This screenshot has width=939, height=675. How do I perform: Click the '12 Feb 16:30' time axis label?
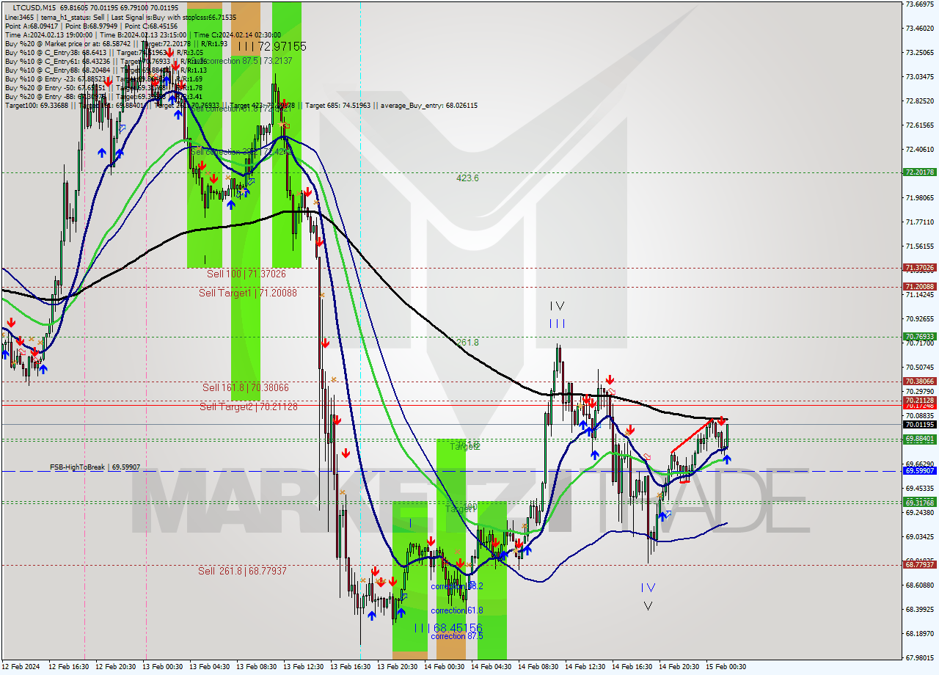pos(69,667)
